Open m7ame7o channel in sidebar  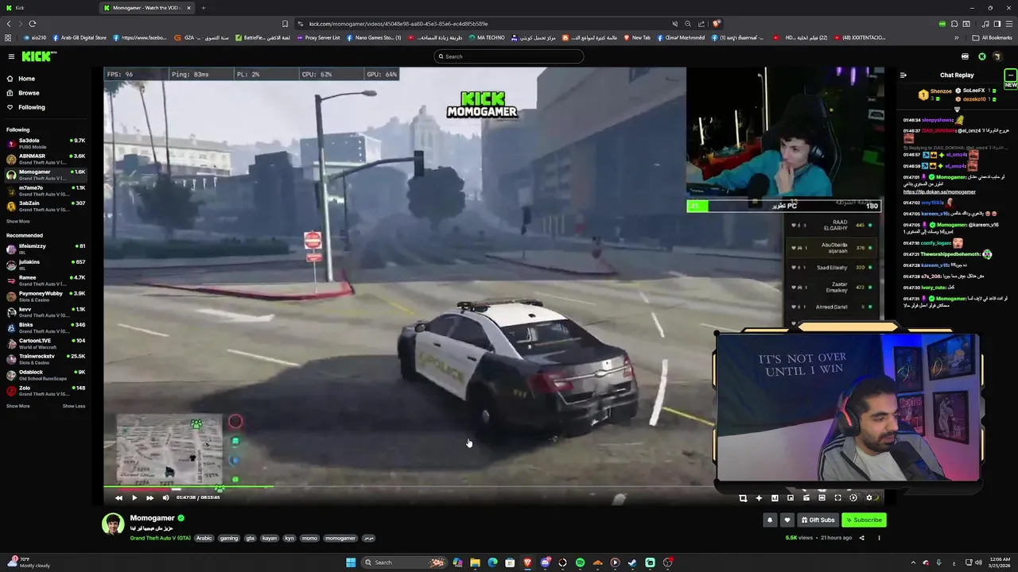pos(45,191)
